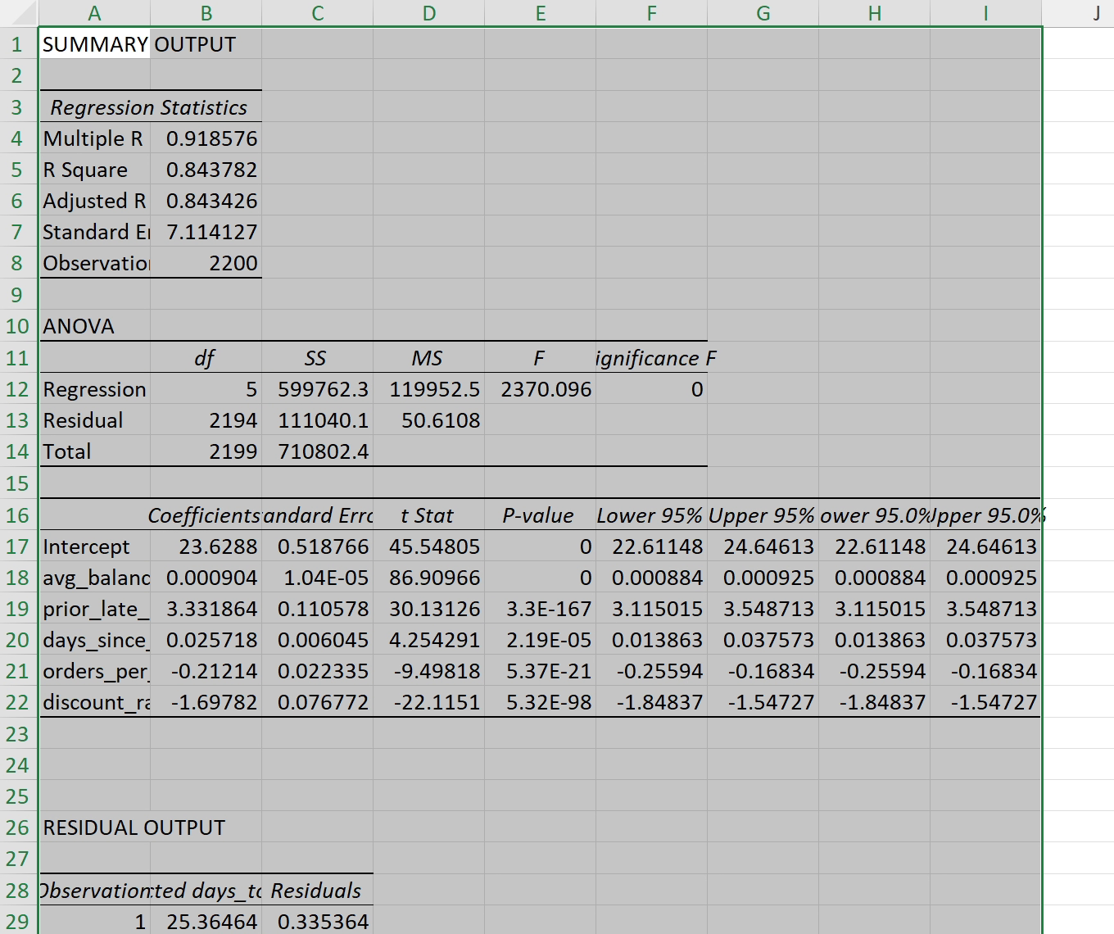Select Regression MS value 119952.5
Screen dimensions: 1114x934
(428, 389)
